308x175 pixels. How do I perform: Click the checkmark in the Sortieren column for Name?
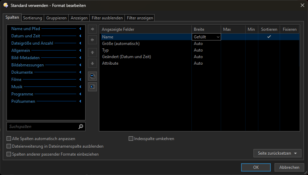(269, 37)
